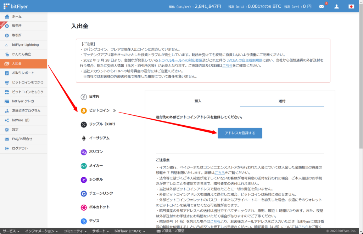Select イーサリアム in the currency list
This screenshot has width=363, height=234.
99,138
